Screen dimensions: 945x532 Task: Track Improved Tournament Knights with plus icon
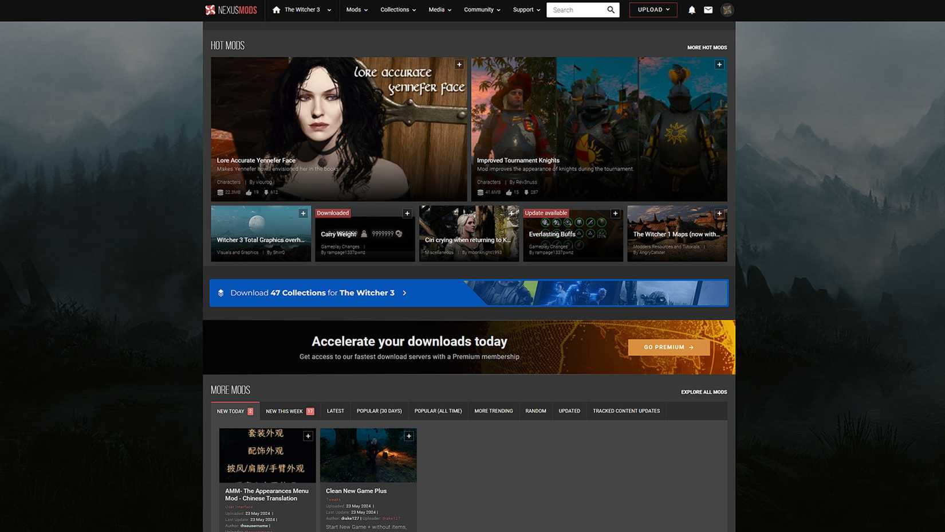(719, 65)
